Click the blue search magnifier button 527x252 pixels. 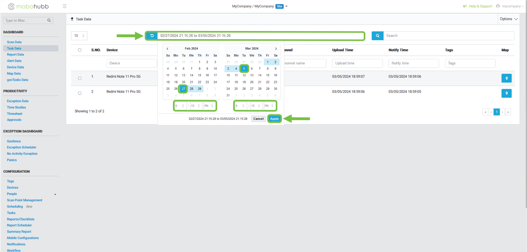tap(377, 36)
